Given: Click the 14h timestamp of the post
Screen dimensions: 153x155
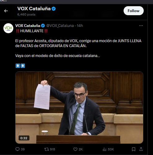Looking at the screenshot, I should pyautogui.click(x=80, y=26).
